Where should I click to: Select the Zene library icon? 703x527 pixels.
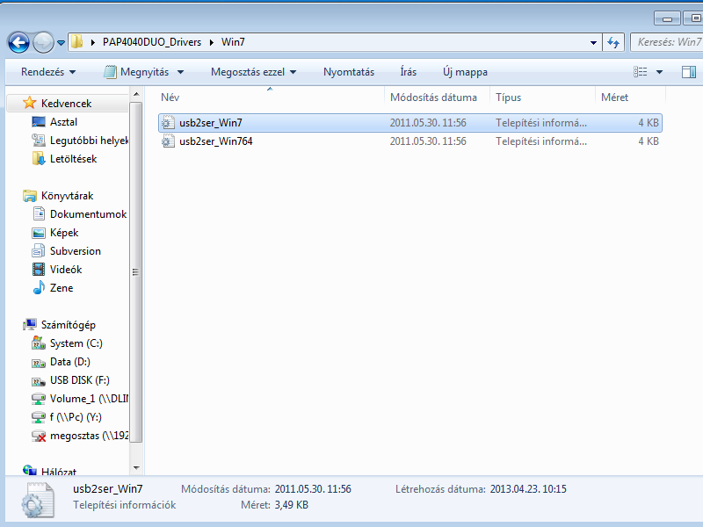click(x=39, y=288)
